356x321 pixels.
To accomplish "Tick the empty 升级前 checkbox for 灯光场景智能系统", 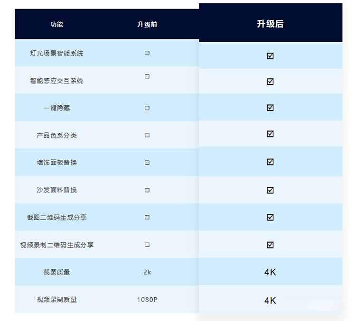I will tap(147, 53).
